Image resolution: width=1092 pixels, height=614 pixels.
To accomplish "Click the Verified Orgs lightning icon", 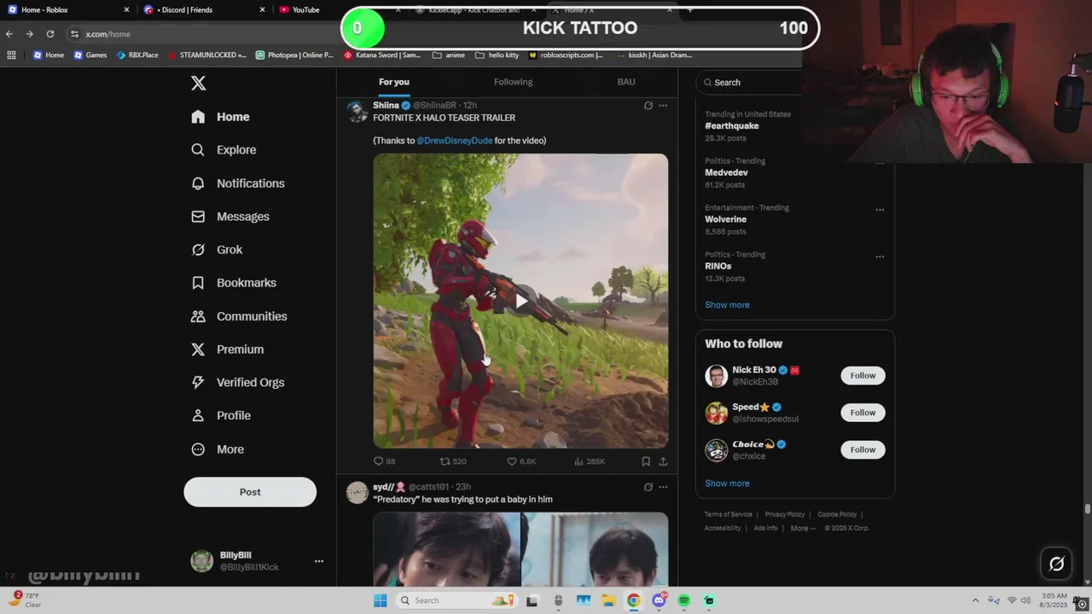I will (x=198, y=383).
